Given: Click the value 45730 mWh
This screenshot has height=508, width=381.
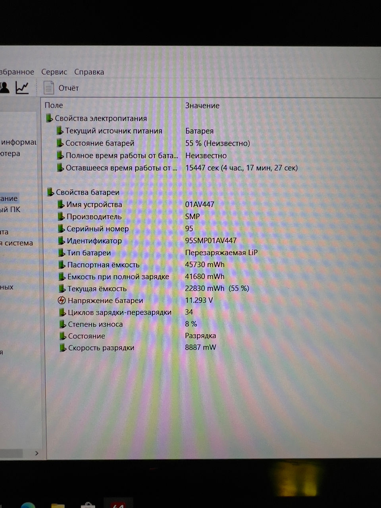Looking at the screenshot, I should tap(205, 264).
